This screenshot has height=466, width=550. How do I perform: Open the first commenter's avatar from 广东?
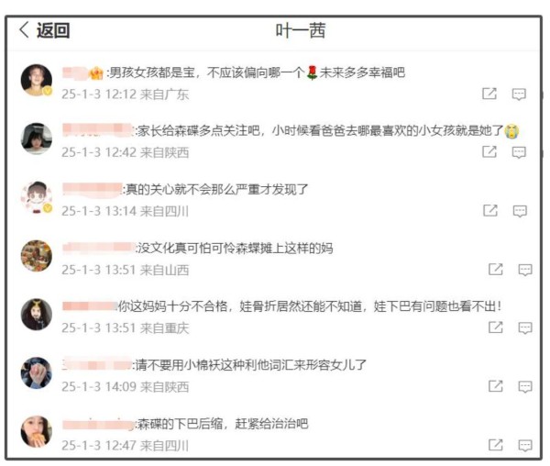click(x=37, y=80)
